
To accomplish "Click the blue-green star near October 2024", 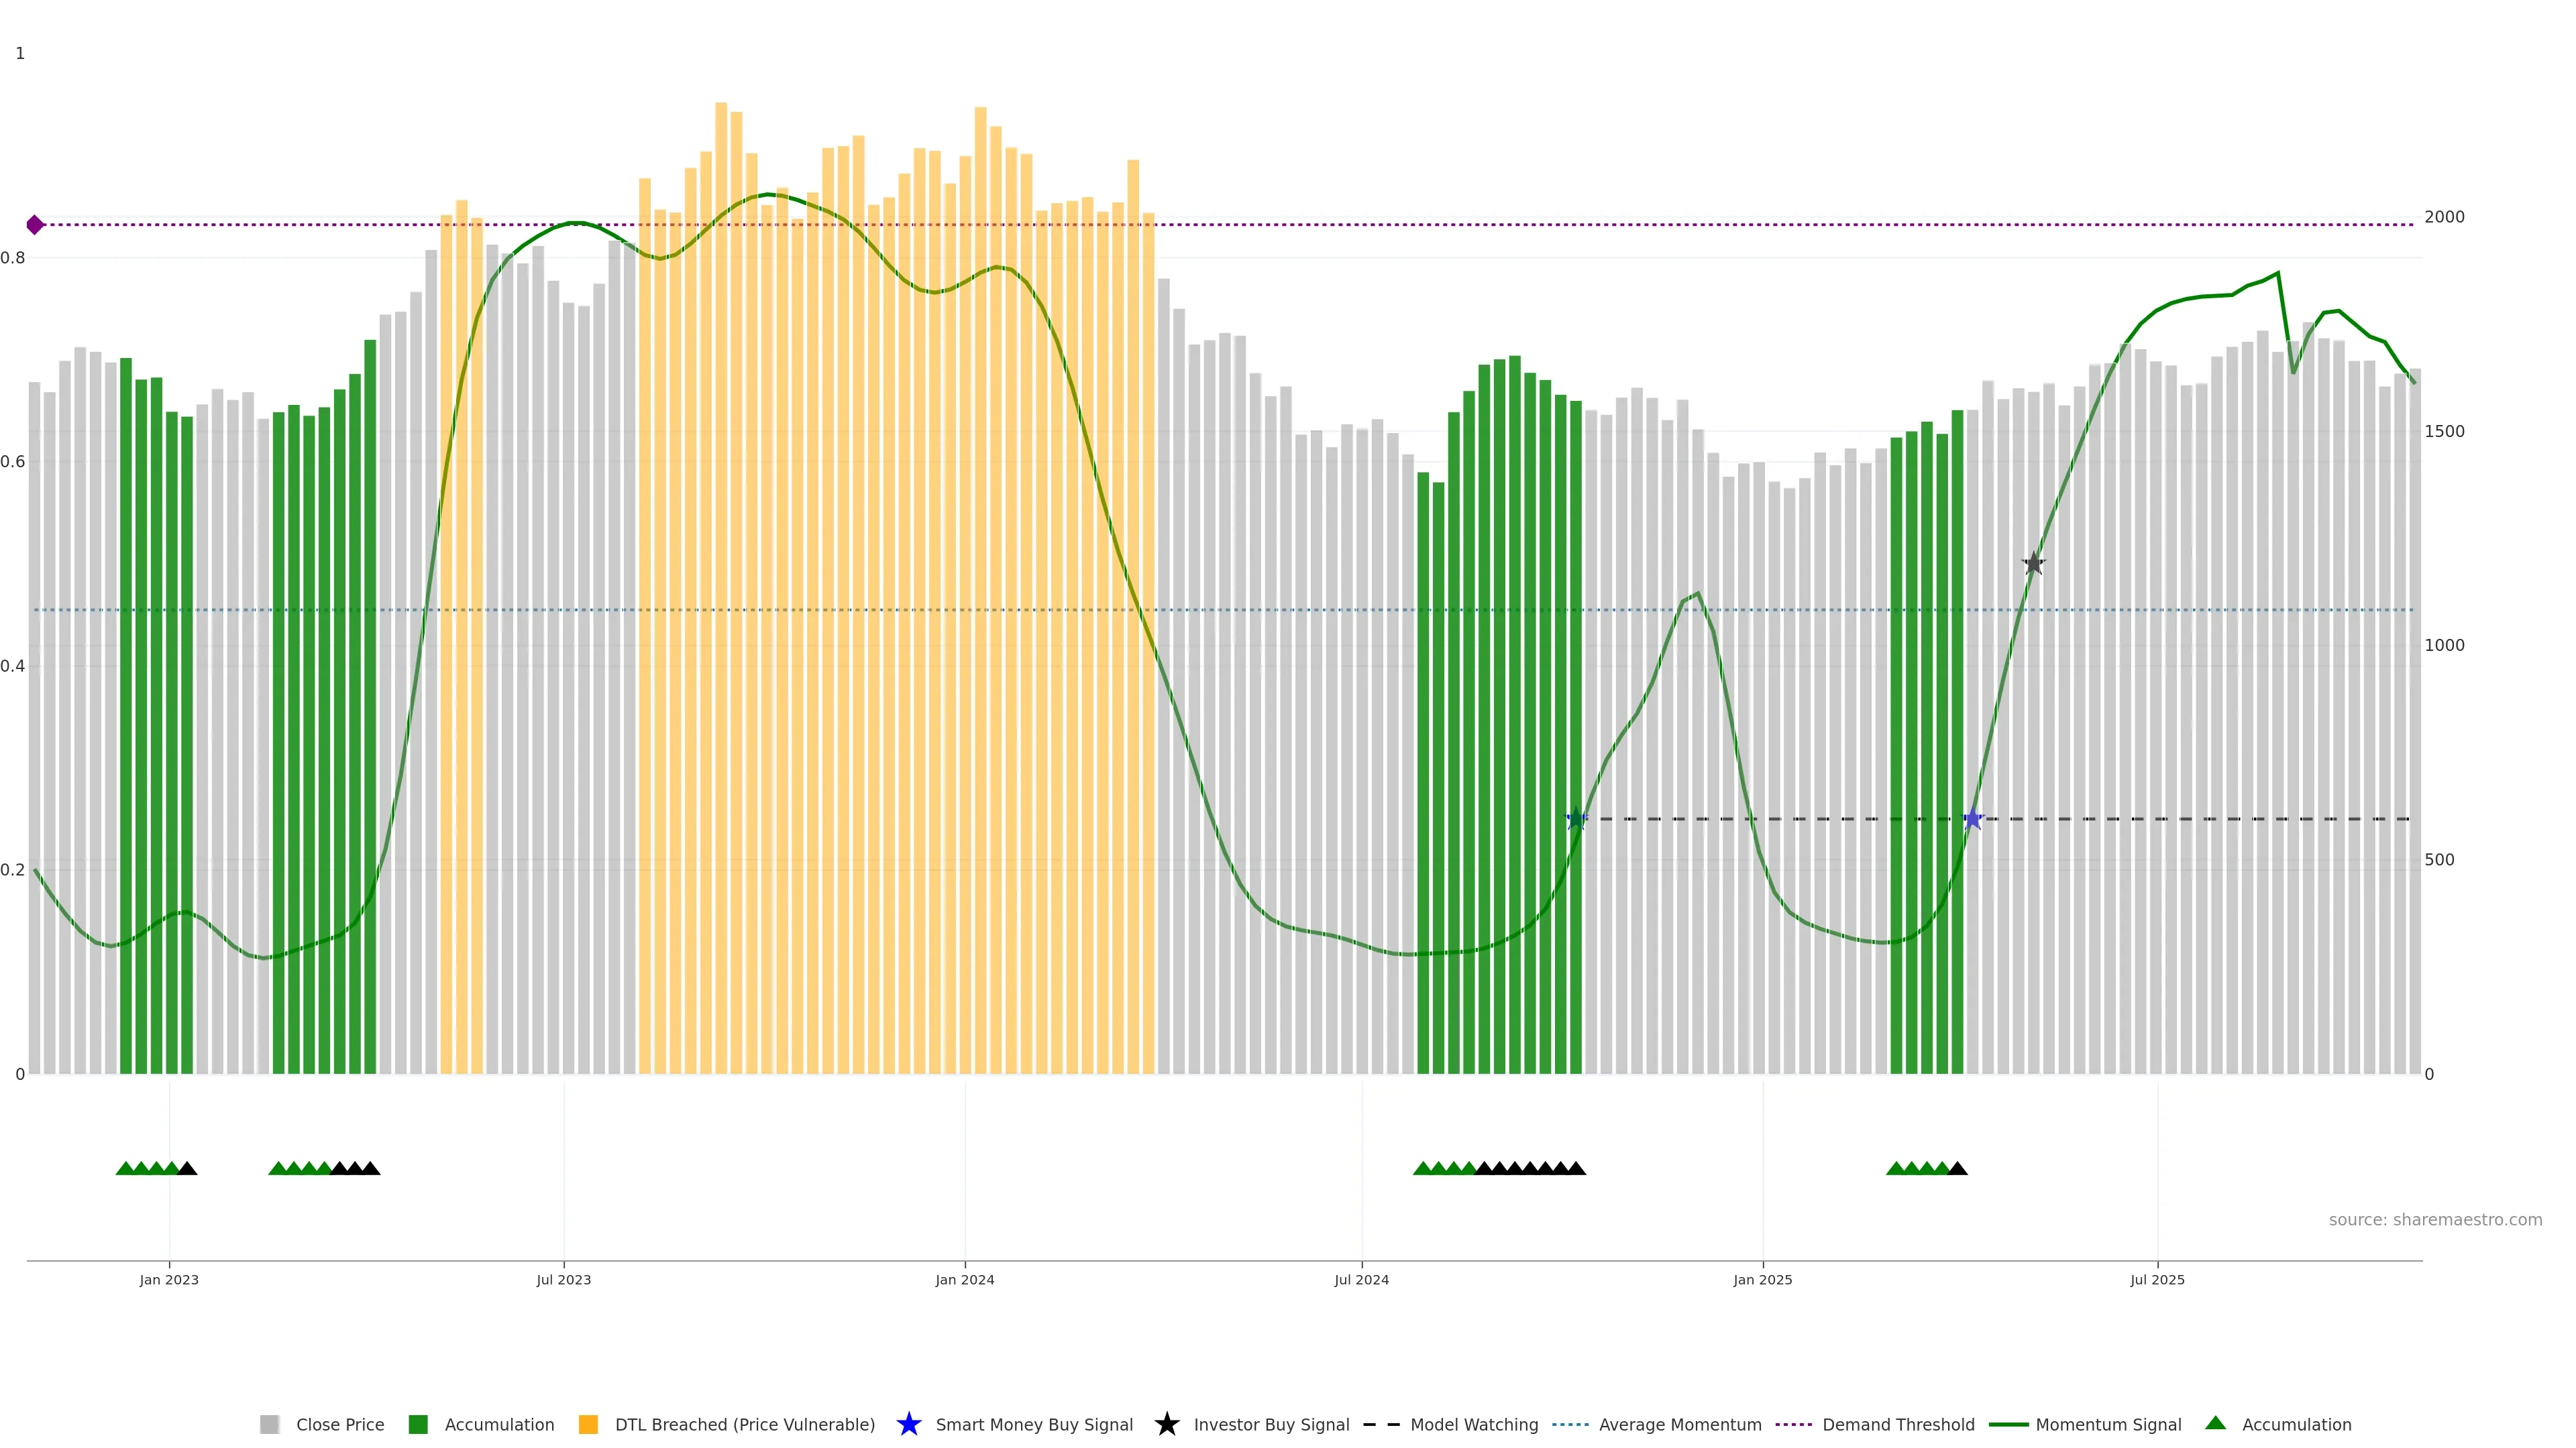I will click(x=1576, y=819).
